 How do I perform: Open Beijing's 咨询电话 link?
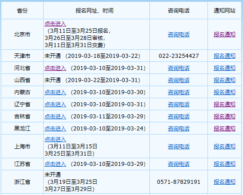[x=179, y=35]
